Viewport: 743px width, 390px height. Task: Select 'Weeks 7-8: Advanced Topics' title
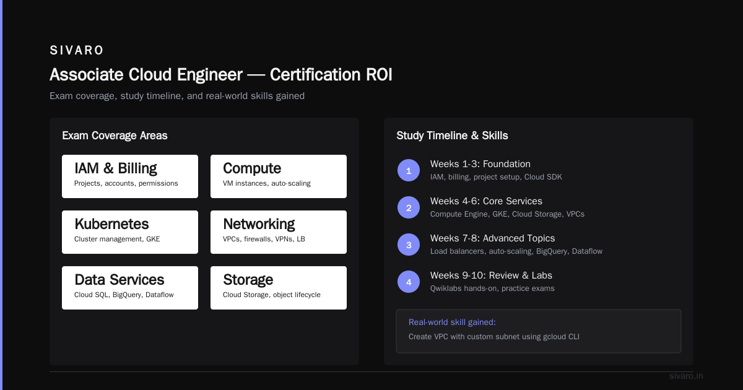tap(492, 238)
